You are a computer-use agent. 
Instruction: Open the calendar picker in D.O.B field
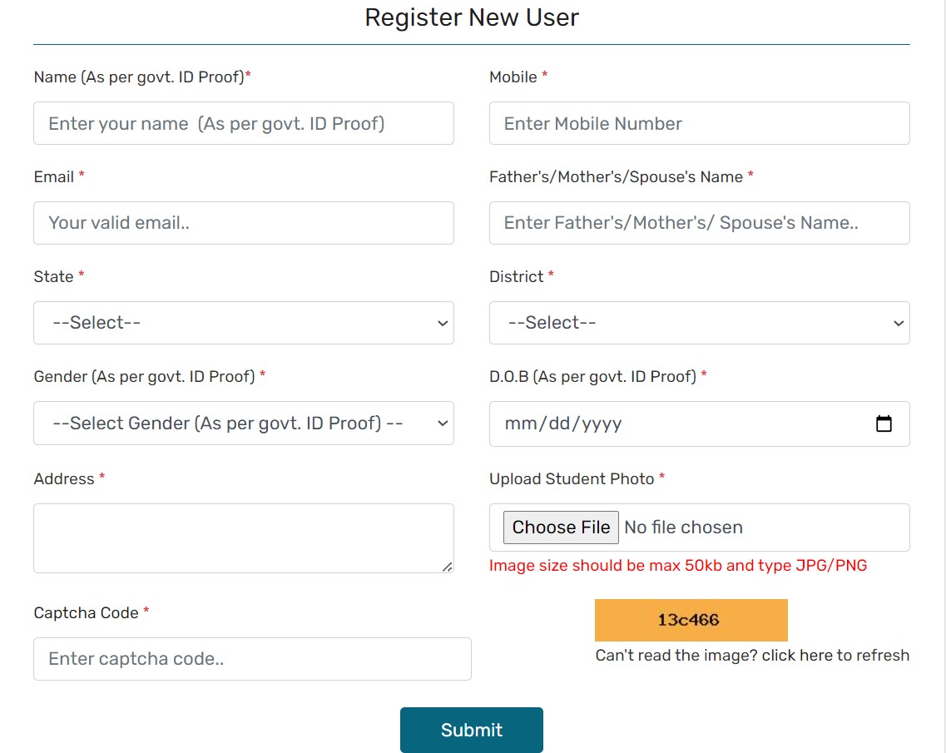point(884,424)
